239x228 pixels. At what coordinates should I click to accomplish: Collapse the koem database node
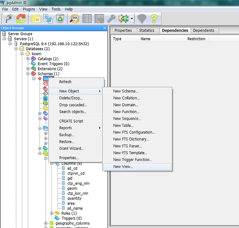22,54
